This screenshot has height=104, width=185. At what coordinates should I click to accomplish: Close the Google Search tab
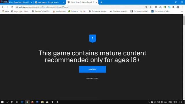(64, 2)
